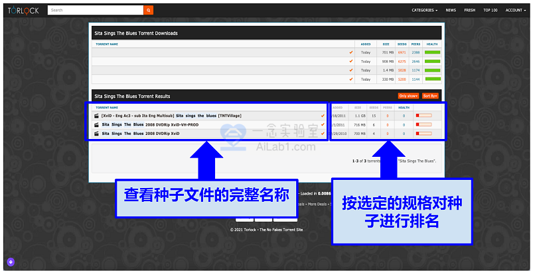Click the film icon beside the 700 MB DVDRip XviD torrent

point(96,134)
